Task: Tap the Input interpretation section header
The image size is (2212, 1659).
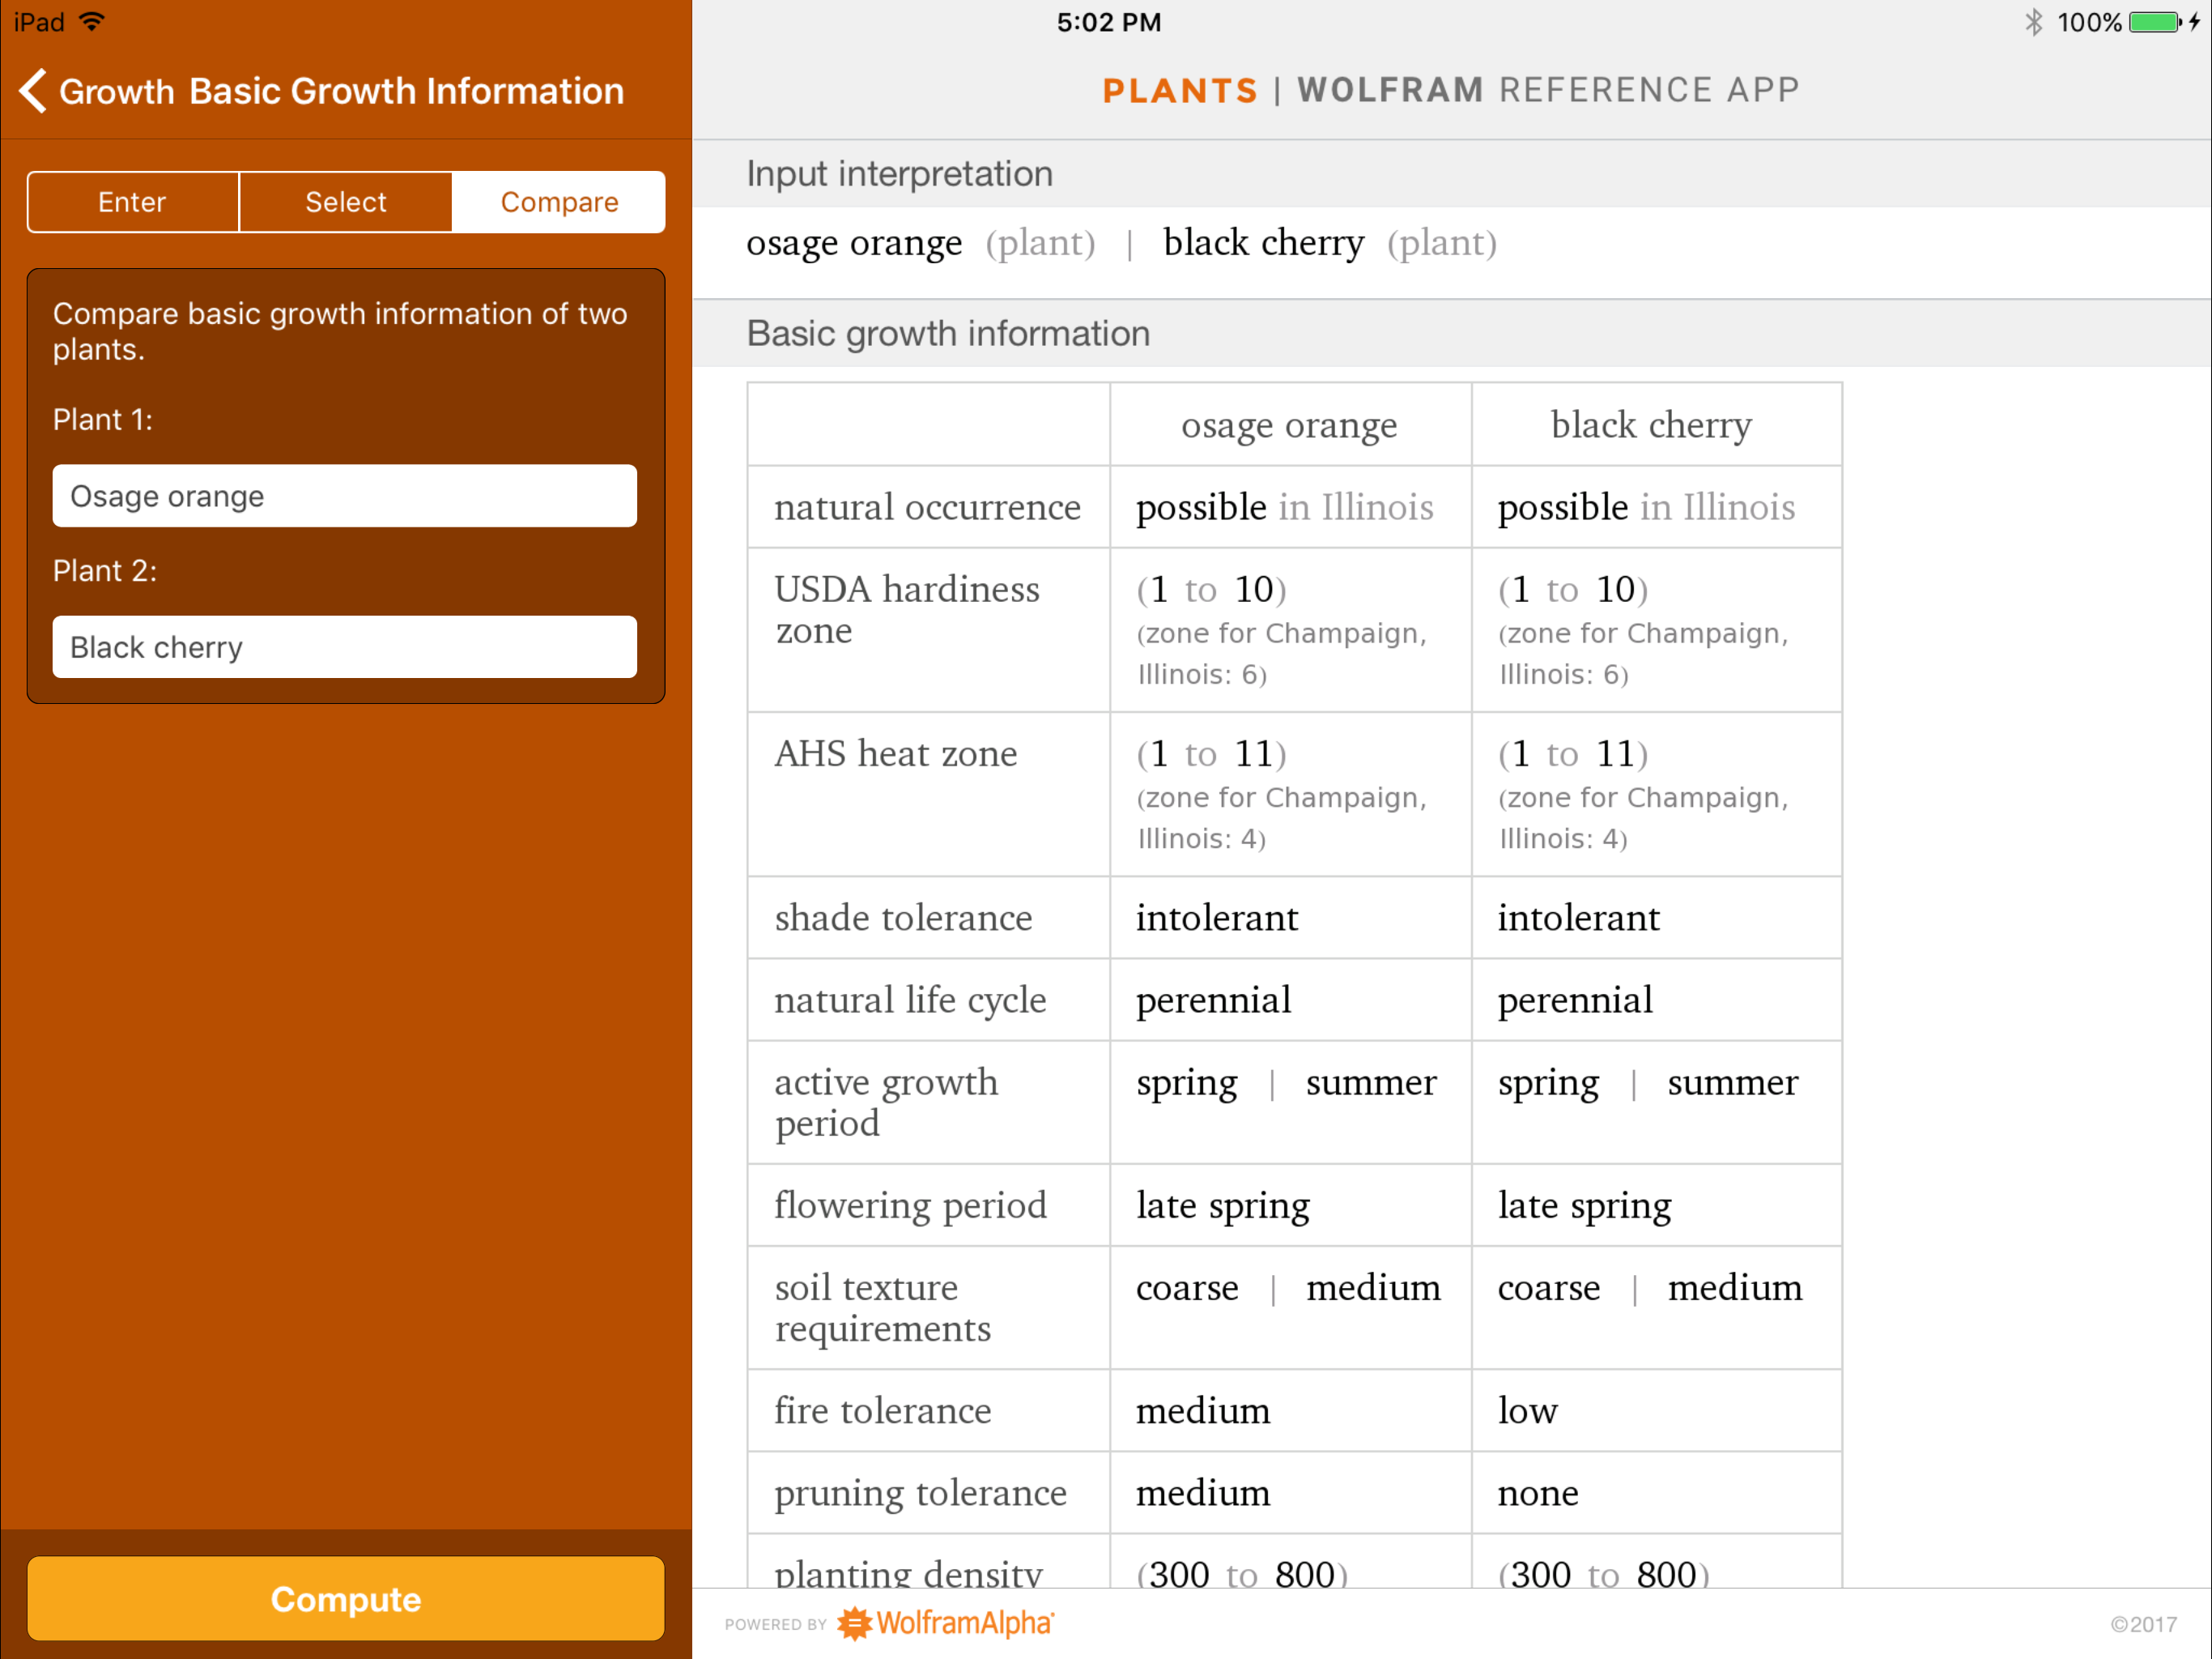Action: coord(899,174)
